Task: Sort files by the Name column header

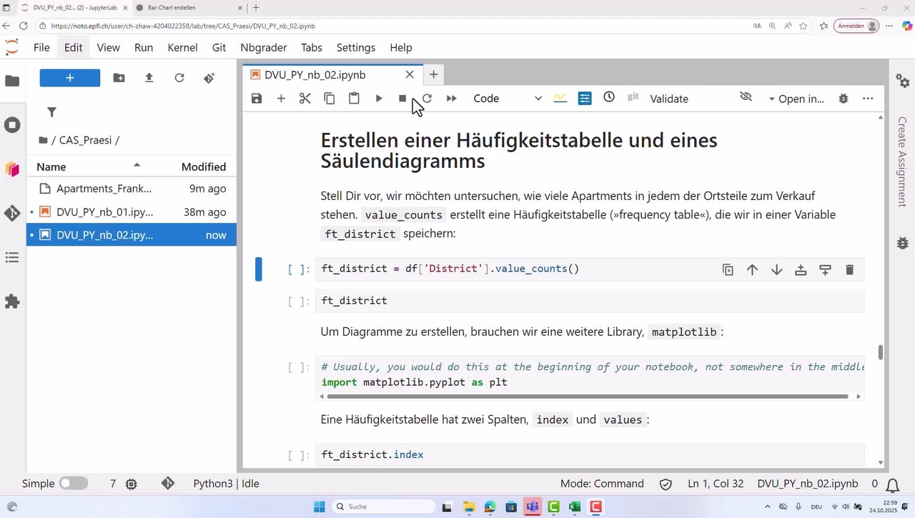Action: (51, 166)
